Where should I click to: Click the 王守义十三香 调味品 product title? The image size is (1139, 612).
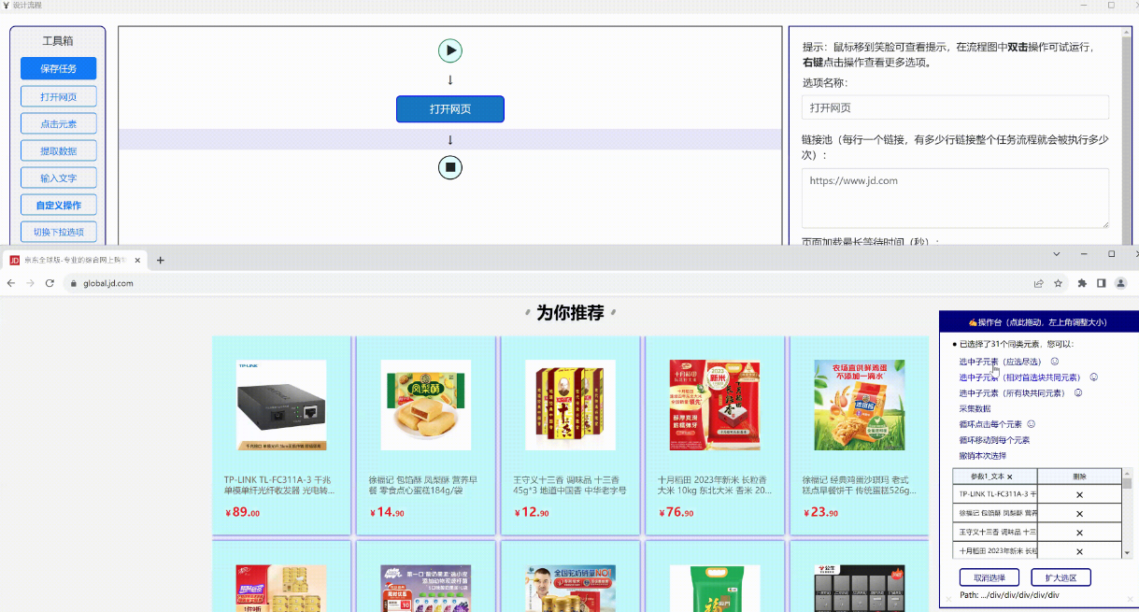(570, 485)
